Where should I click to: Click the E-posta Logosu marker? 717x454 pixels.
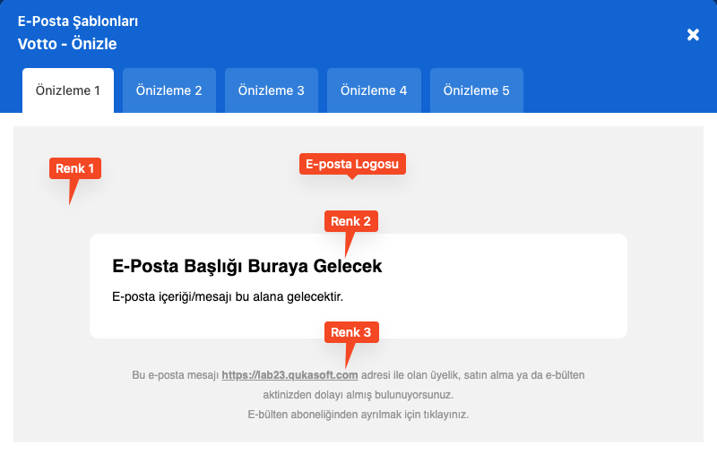[x=352, y=164]
